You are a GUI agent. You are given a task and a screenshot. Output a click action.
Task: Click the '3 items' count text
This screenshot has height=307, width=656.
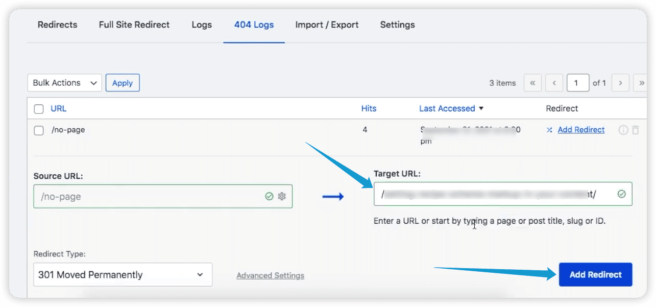pyautogui.click(x=503, y=83)
